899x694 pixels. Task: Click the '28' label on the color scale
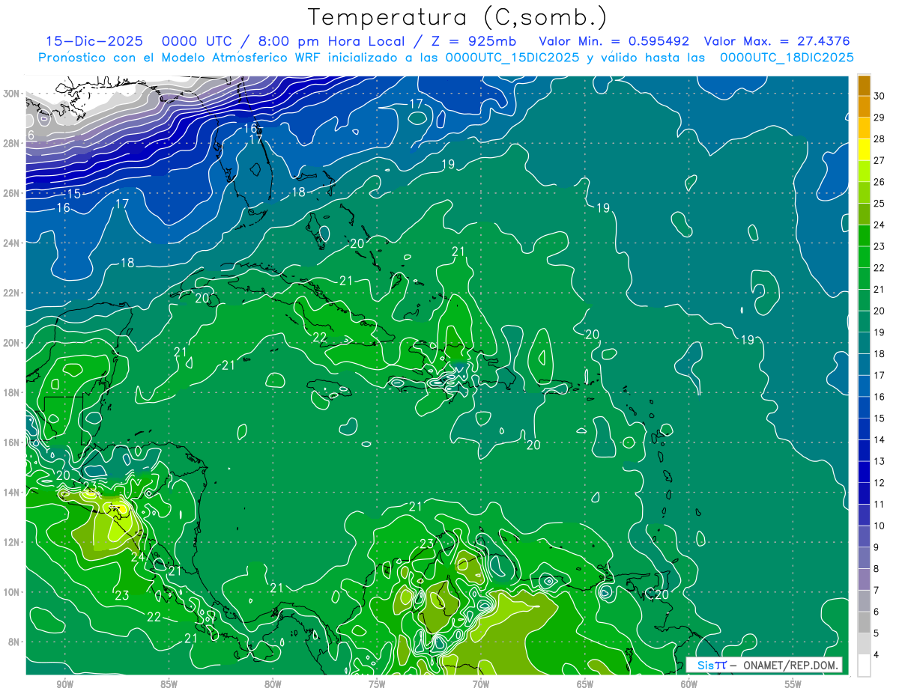(880, 139)
